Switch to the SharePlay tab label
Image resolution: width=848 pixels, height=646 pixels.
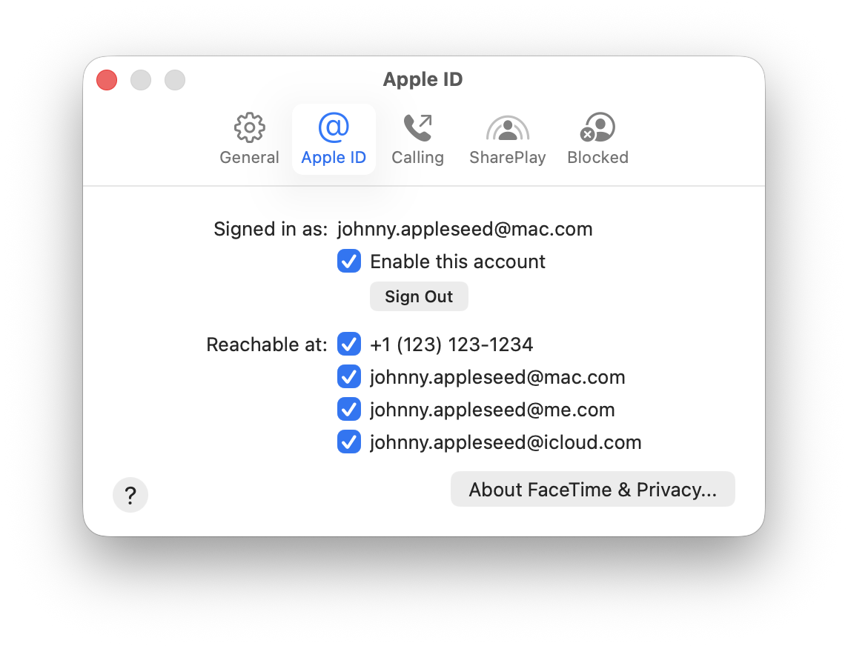[507, 157]
